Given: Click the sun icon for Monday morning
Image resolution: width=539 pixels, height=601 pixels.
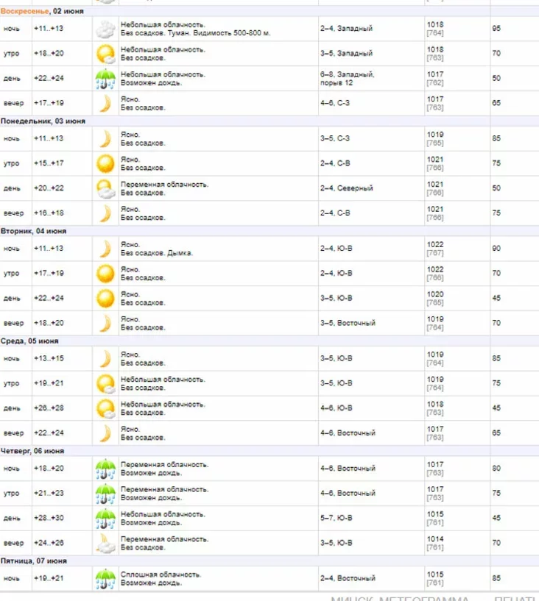Looking at the screenshot, I should point(105,163).
